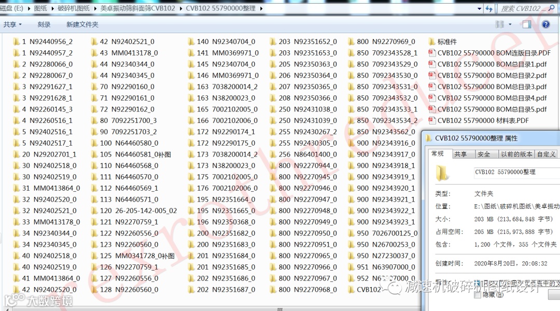Select file name CVB102 55790000 BOM总目录2.pdf
This screenshot has height=311, width=560.
[x=492, y=75]
